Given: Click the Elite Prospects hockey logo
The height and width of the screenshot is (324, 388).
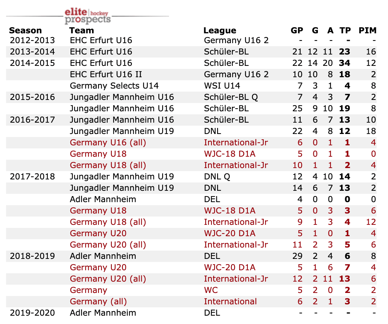Looking at the screenshot, I should pos(88,16).
